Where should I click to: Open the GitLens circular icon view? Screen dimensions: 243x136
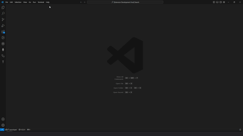click(x=3, y=38)
